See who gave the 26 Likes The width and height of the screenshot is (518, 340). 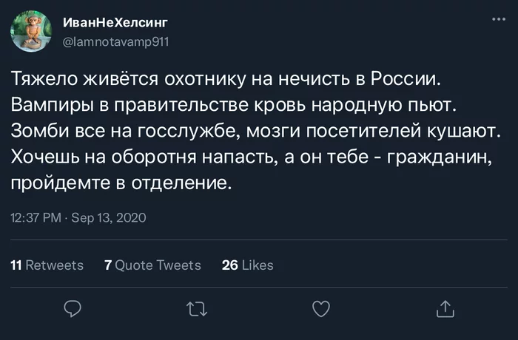pyautogui.click(x=248, y=265)
